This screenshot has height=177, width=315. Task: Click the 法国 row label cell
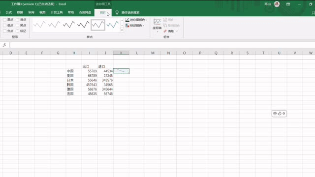(74, 94)
